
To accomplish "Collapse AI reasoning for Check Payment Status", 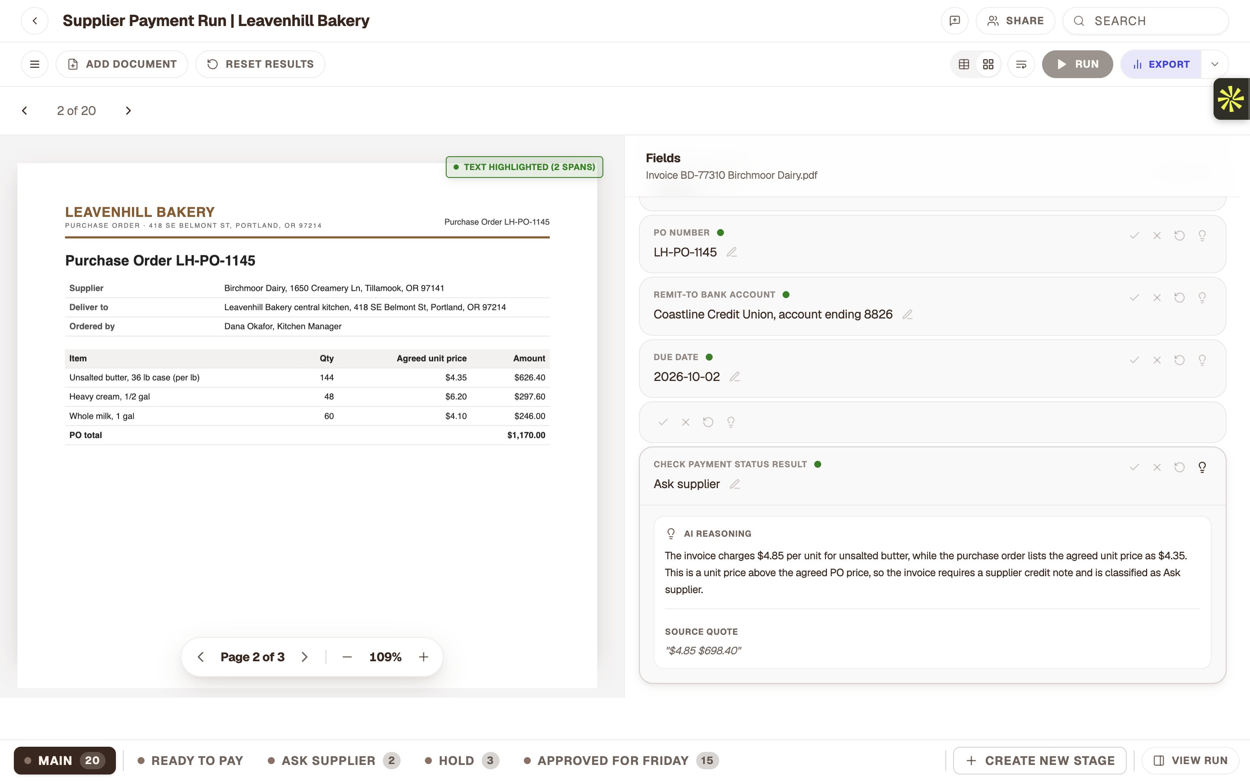I will (x=1202, y=467).
